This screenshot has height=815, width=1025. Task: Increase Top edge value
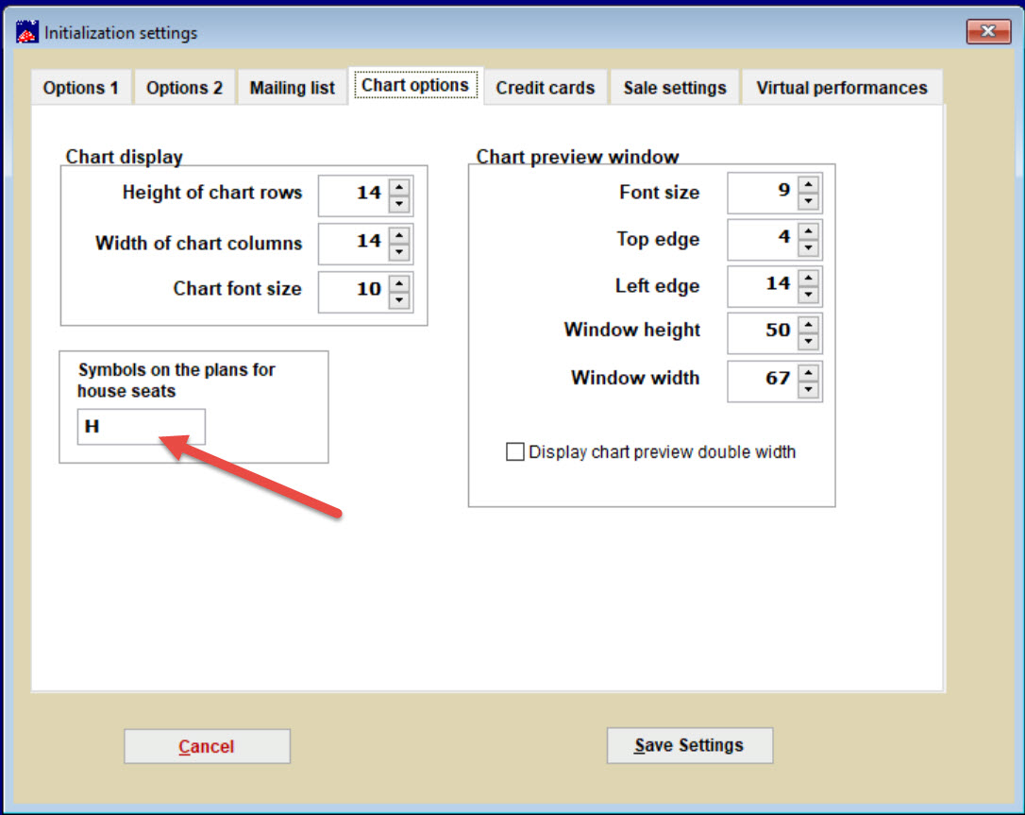[x=808, y=230]
